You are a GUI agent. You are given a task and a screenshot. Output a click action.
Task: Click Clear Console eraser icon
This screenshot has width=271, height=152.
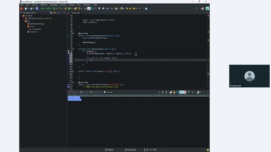[x=171, y=92]
